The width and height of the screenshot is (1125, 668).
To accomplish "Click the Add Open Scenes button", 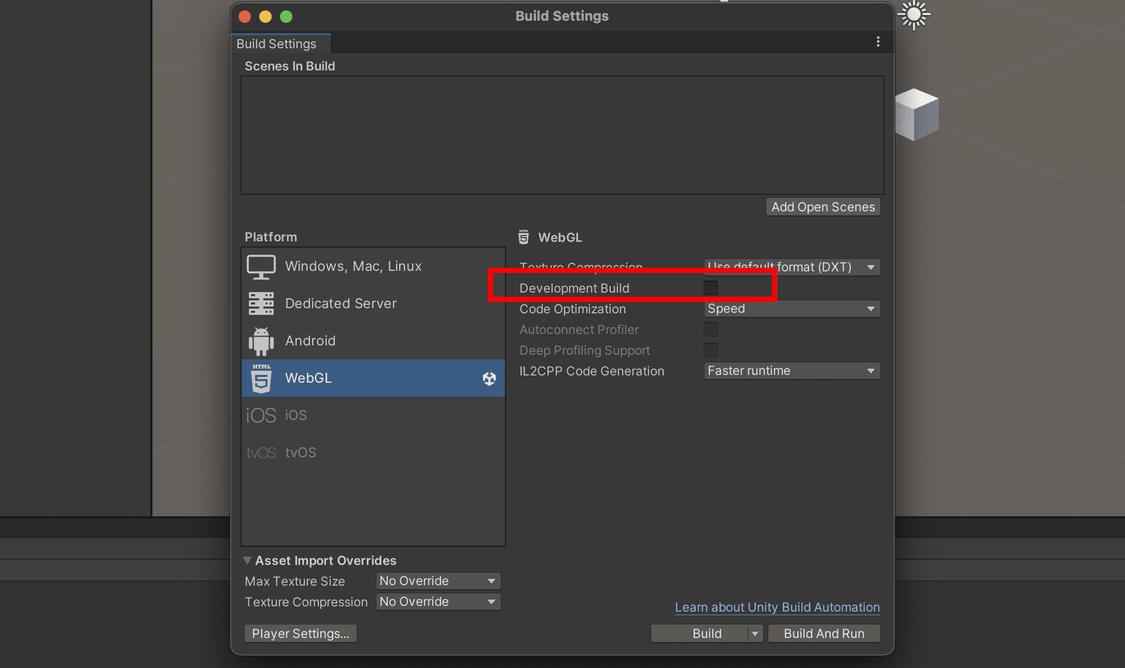I will [x=823, y=207].
